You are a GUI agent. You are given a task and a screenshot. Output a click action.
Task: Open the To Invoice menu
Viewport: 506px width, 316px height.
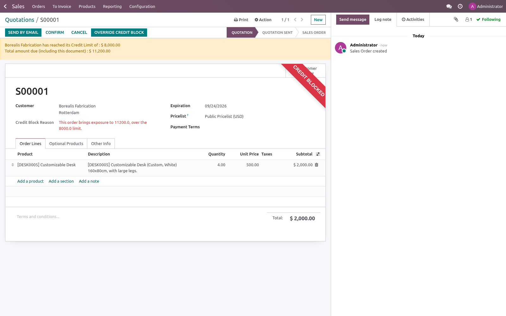(x=62, y=6)
